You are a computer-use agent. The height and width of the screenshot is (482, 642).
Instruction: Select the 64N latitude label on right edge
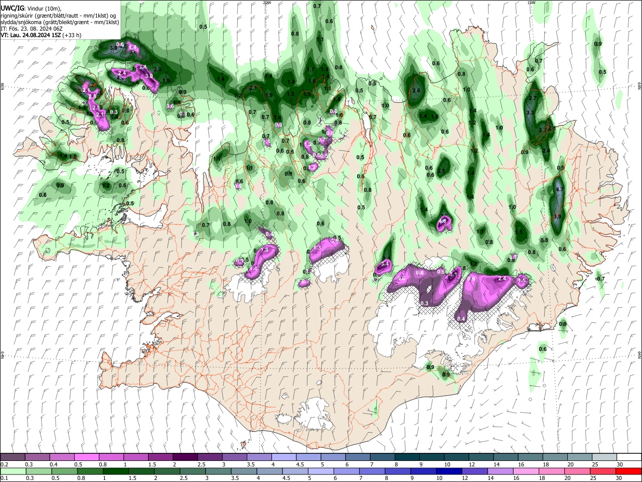click(639, 354)
